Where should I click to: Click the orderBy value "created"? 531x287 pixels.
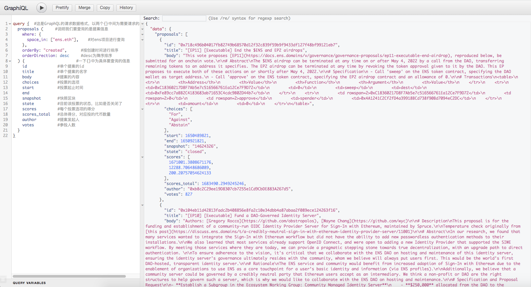coord(54,50)
